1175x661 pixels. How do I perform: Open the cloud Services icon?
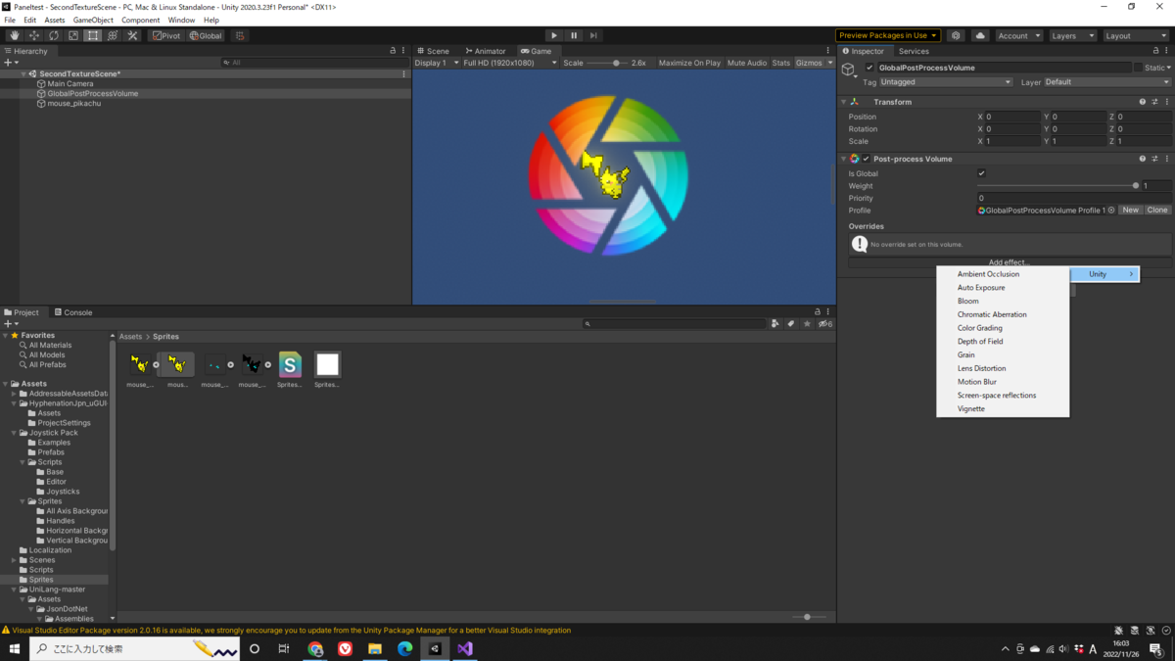point(980,35)
